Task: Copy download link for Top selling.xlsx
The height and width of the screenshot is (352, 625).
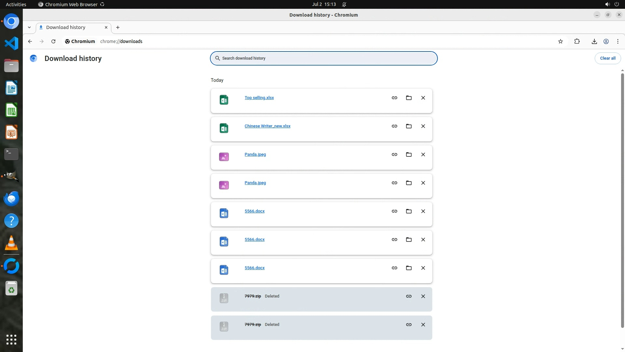Action: click(394, 98)
